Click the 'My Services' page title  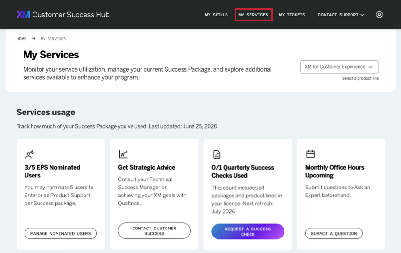click(x=51, y=55)
